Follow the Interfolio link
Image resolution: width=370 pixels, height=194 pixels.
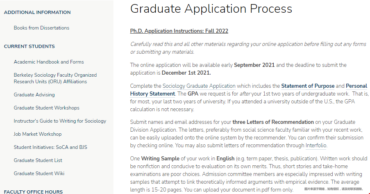point(316,146)
